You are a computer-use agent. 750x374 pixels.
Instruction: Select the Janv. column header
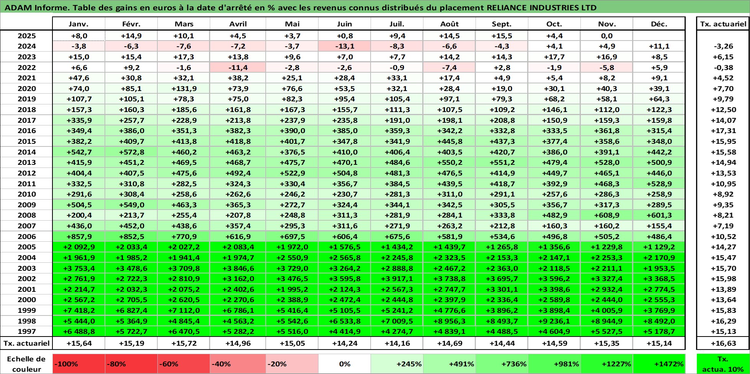point(78,24)
